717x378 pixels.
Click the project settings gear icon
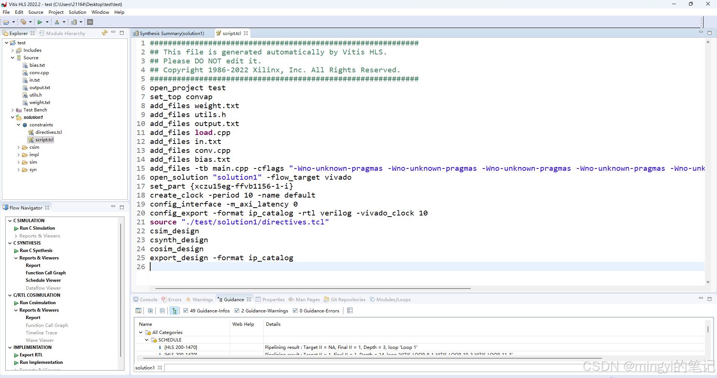pyautogui.click(x=23, y=22)
